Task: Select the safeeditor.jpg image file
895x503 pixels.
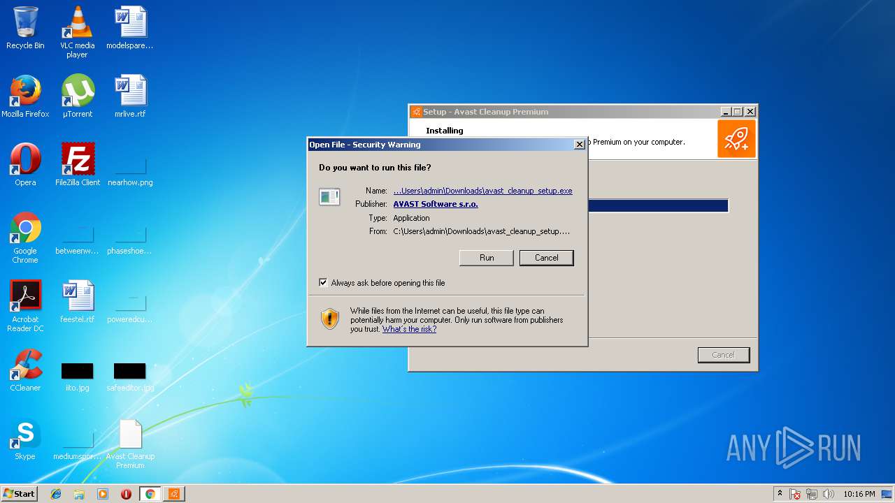Action: tap(129, 377)
